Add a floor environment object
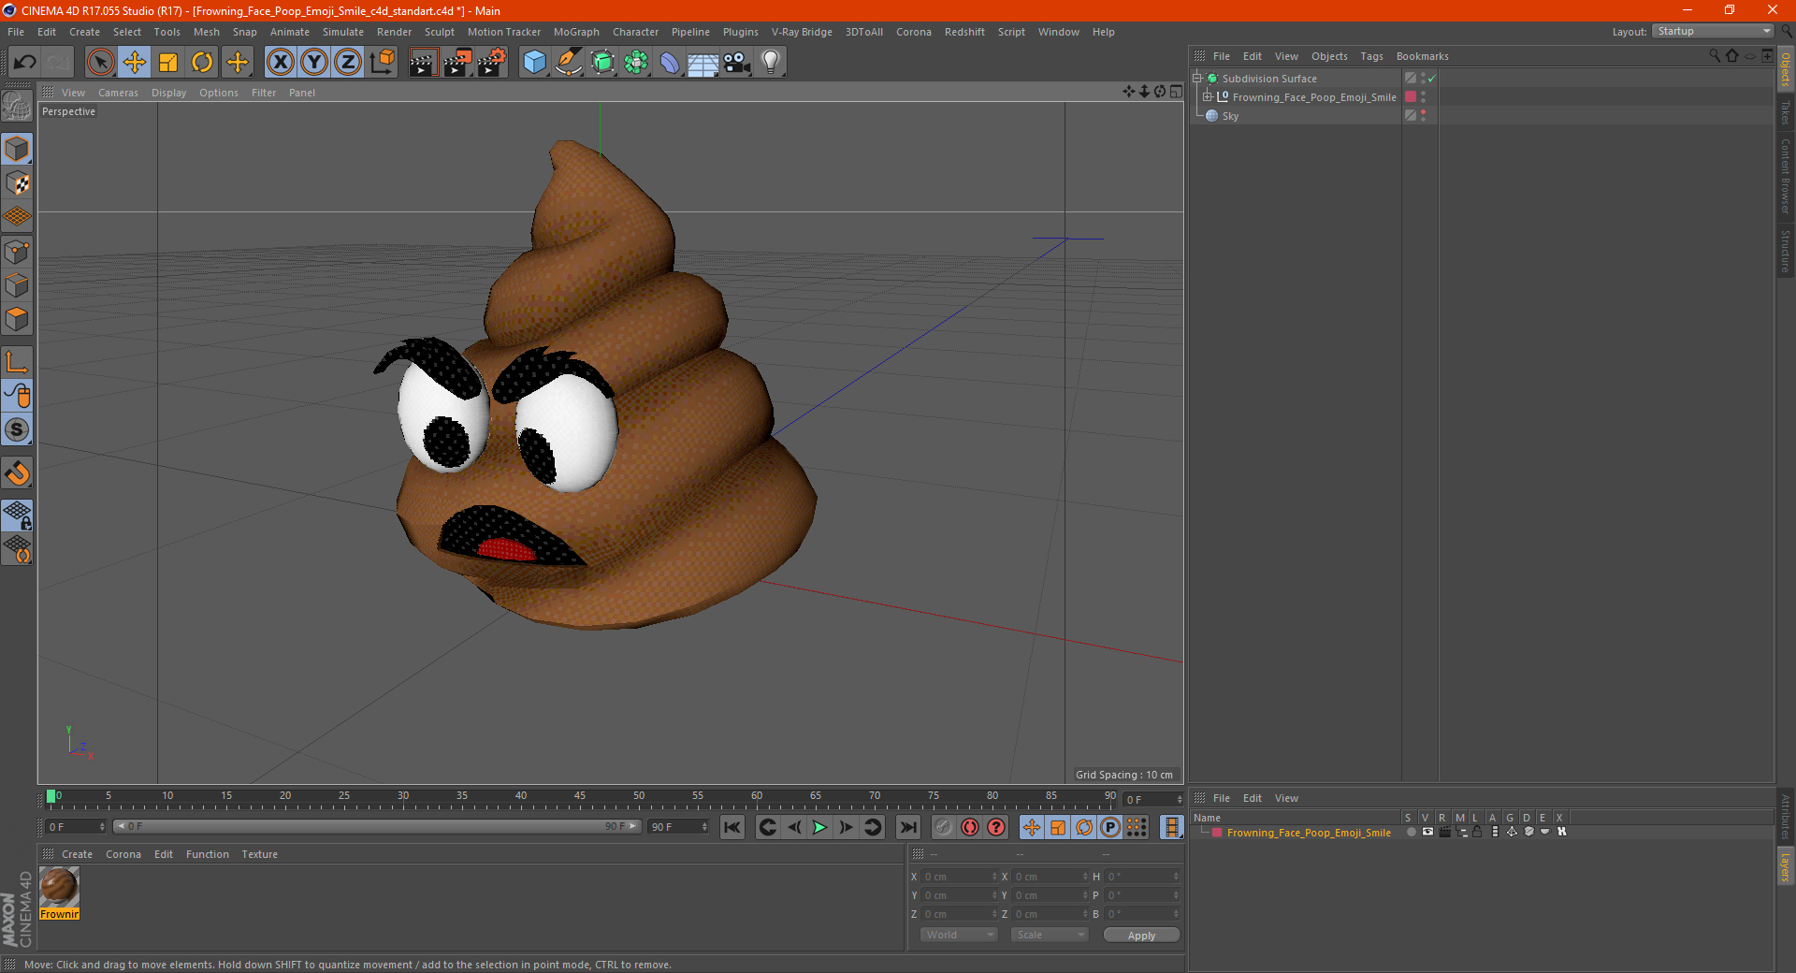The height and width of the screenshot is (973, 1796). [x=703, y=63]
